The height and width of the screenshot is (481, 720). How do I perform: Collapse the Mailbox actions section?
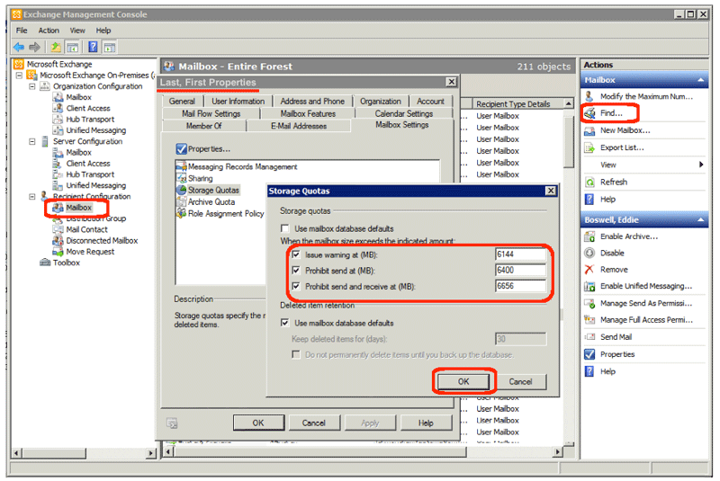[701, 80]
